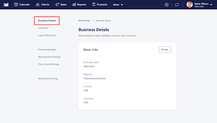The height and width of the screenshot is (123, 217).
Task: Follow the All Settings breadcrumb link
Action: point(84,21)
